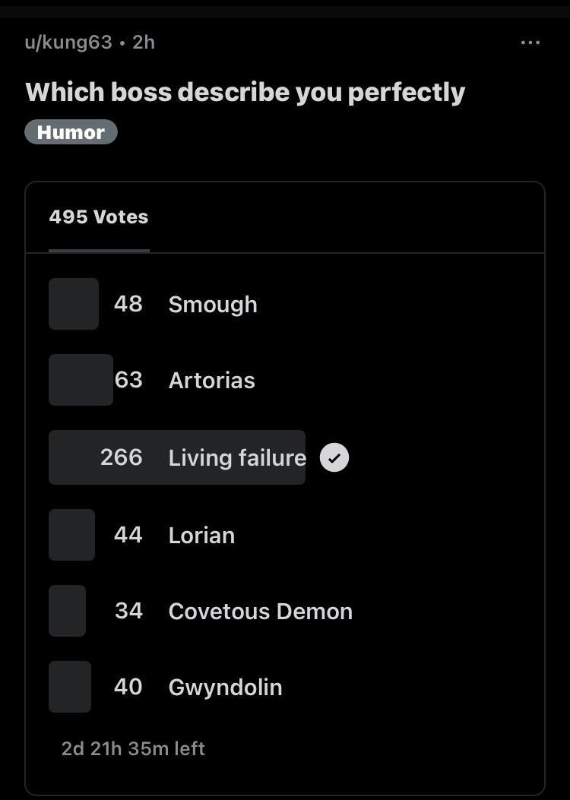Viewport: 570px width, 800px height.
Task: Choose the Living failure poll option label
Action: pyautogui.click(x=237, y=458)
